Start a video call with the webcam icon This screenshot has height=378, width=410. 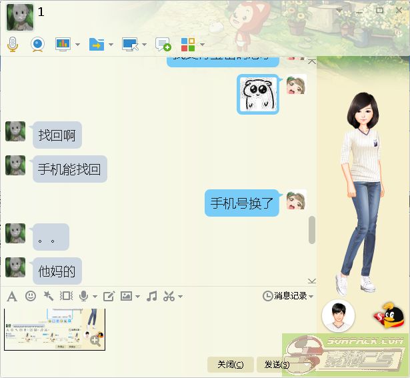coord(37,44)
